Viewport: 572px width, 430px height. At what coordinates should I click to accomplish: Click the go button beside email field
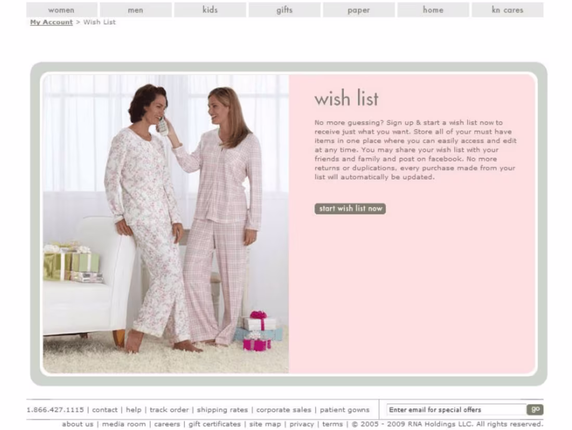tap(535, 410)
